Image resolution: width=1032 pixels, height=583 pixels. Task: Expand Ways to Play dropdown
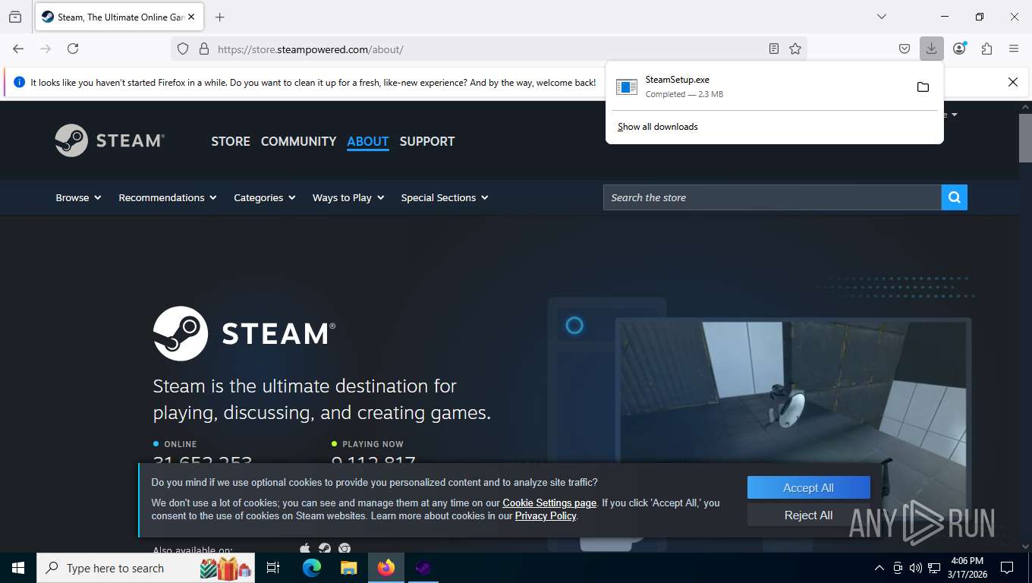348,197
